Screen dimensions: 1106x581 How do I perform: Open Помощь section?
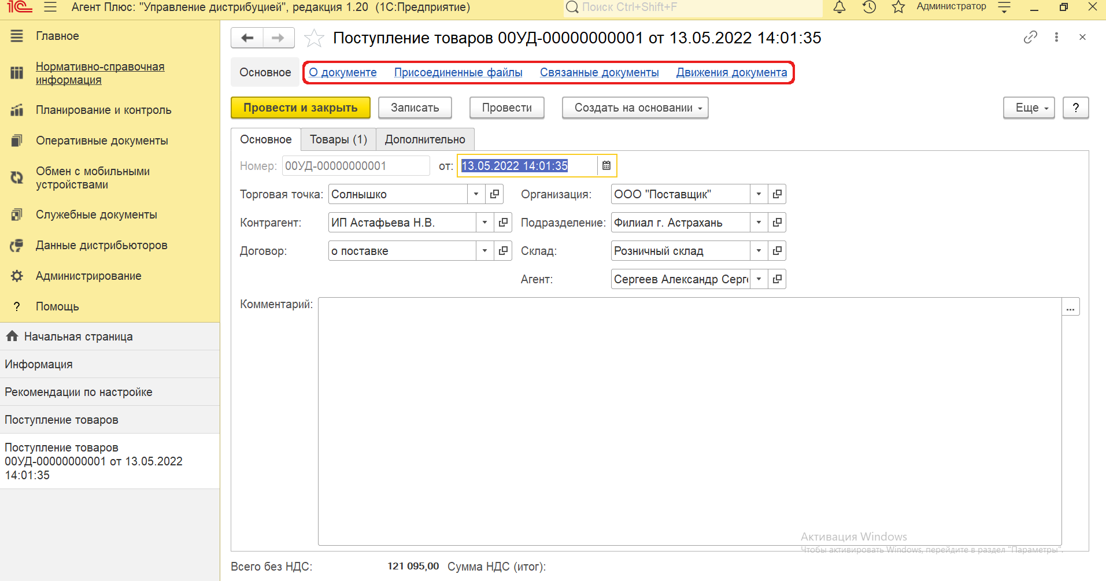(x=57, y=306)
